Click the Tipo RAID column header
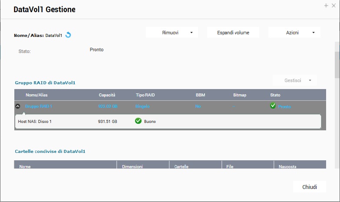340x202 pixels. coord(145,95)
